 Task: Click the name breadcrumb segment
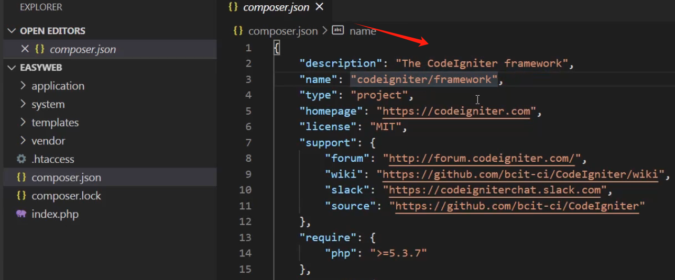tap(363, 31)
